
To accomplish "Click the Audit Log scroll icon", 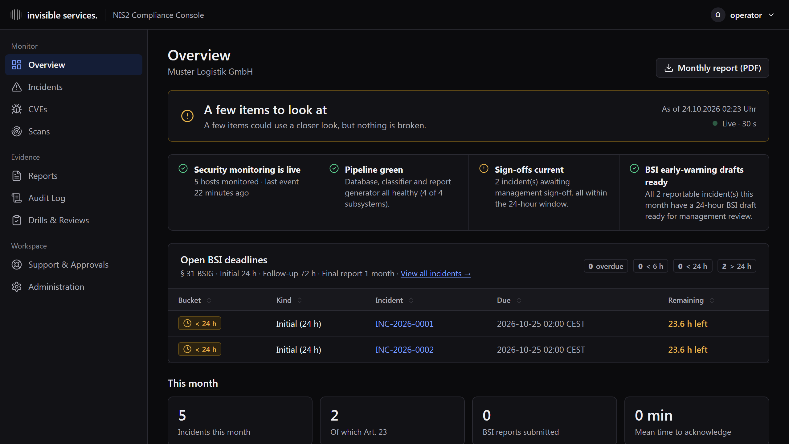I will pos(17,198).
